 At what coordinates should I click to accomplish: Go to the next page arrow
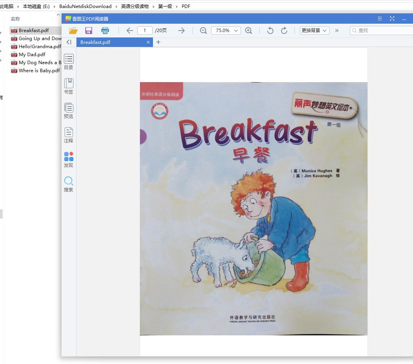(181, 31)
